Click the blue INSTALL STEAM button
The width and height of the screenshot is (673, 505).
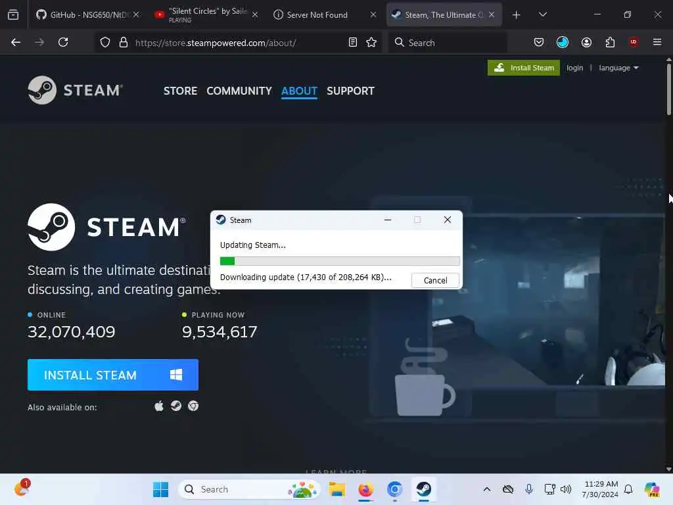(113, 375)
